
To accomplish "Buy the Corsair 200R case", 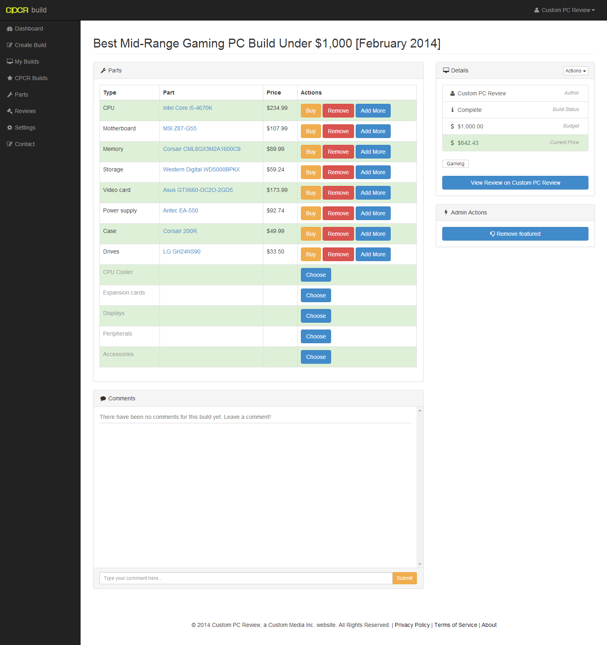I will point(311,234).
